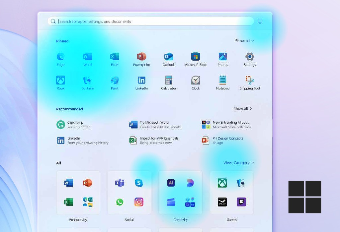
Task: Expand Show all for pinned apps
Action: [x=244, y=40]
